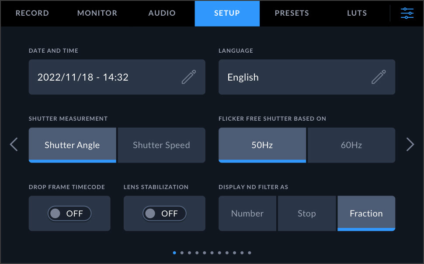The width and height of the screenshot is (424, 264).
Task: Click the pencil icon next to English language
Action: pyautogui.click(x=379, y=77)
